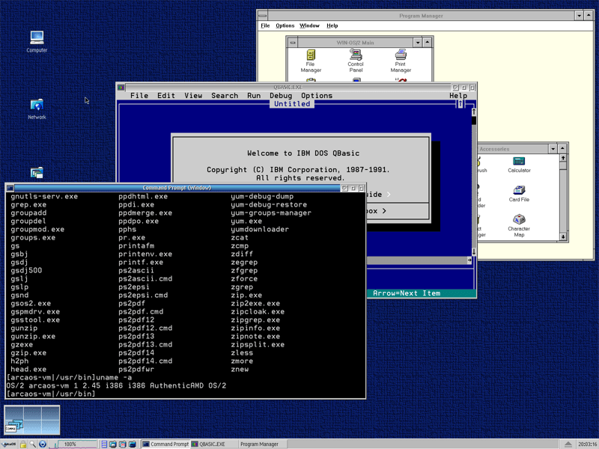Open the QBasic Run menu
Image resolution: width=599 pixels, height=449 pixels.
pos(254,96)
